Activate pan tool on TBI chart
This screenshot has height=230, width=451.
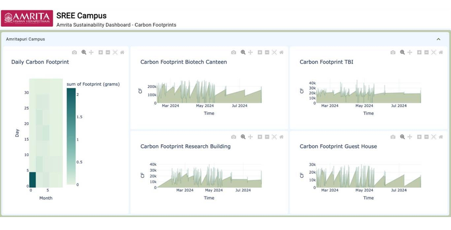point(410,52)
